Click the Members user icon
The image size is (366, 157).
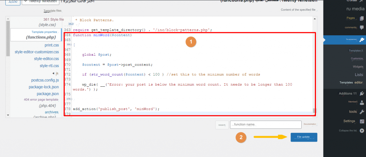coord(362,102)
